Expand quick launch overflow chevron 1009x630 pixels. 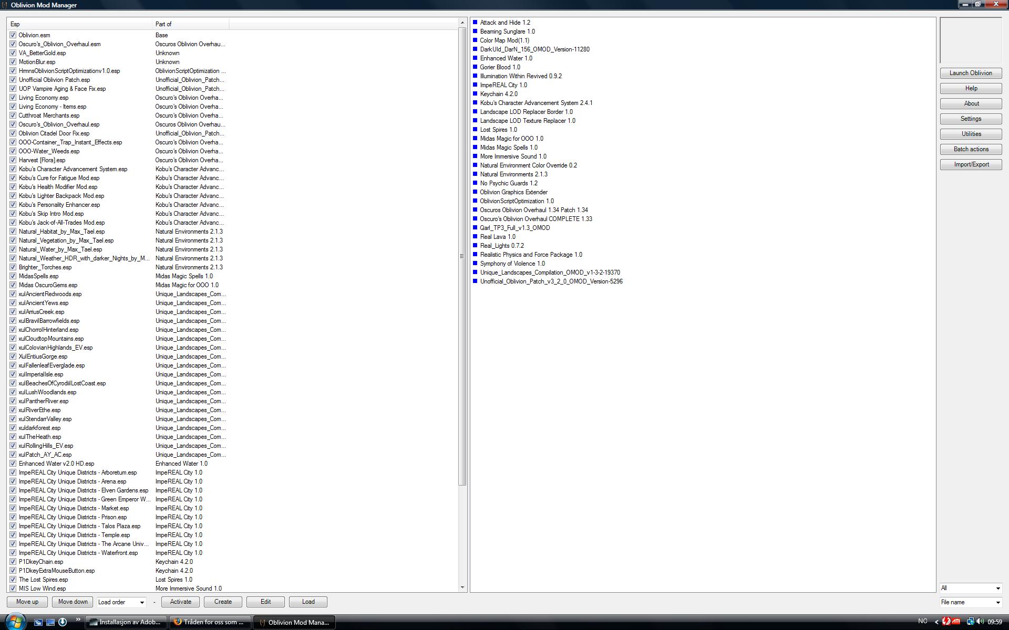click(x=78, y=619)
